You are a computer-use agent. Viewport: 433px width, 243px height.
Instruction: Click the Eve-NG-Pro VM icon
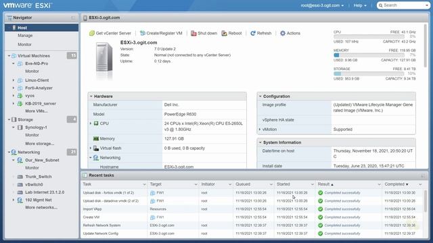[x=20, y=63]
